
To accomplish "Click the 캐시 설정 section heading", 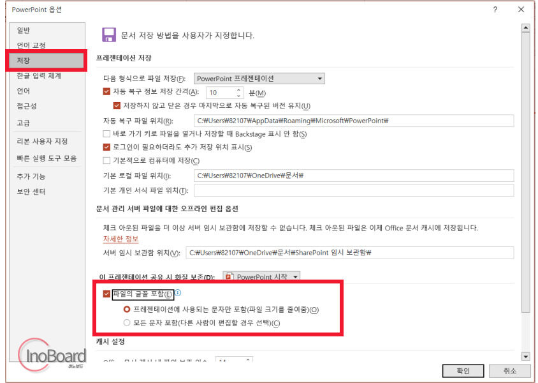I will 110,342.
